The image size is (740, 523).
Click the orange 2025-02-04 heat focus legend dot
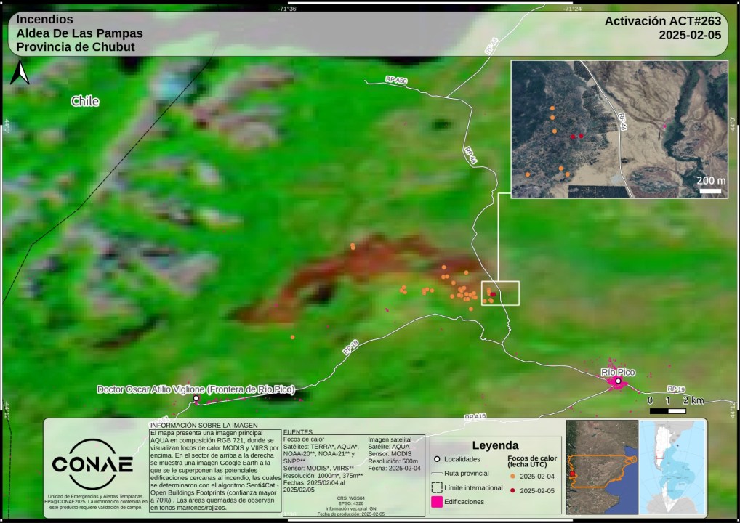(x=511, y=477)
